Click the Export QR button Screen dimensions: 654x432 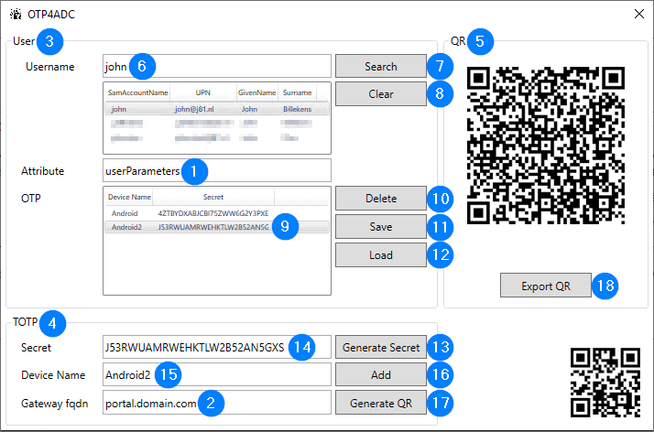point(546,286)
